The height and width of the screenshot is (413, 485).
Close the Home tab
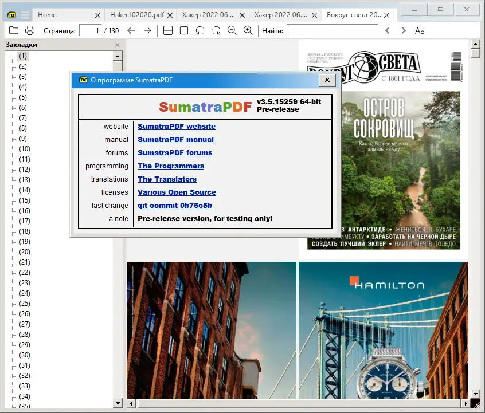(97, 15)
